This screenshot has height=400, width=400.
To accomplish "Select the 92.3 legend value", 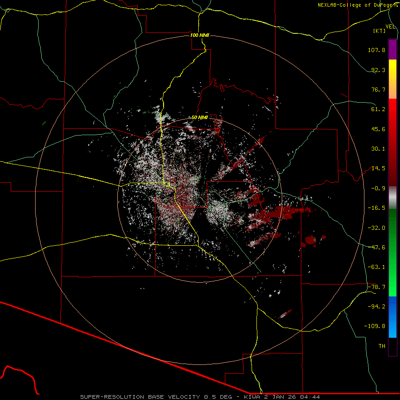I will pyautogui.click(x=378, y=70).
